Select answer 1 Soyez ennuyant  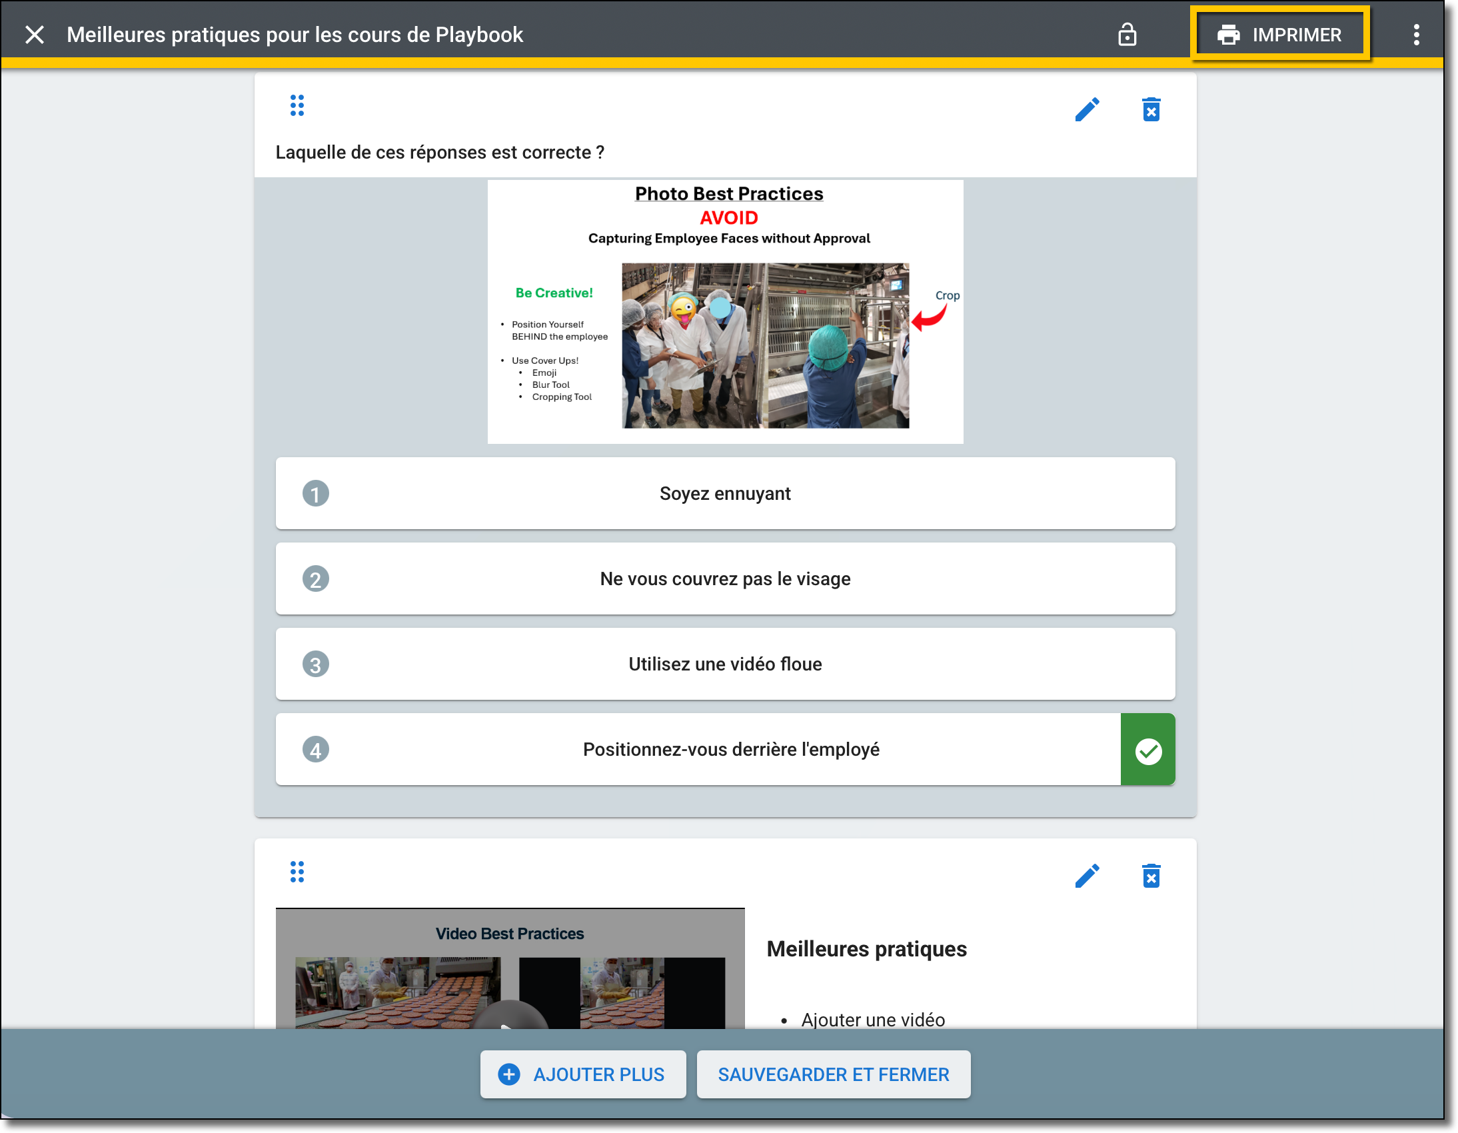click(x=725, y=493)
